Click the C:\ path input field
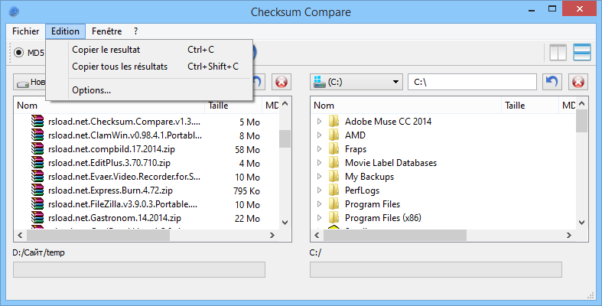 [x=472, y=82]
